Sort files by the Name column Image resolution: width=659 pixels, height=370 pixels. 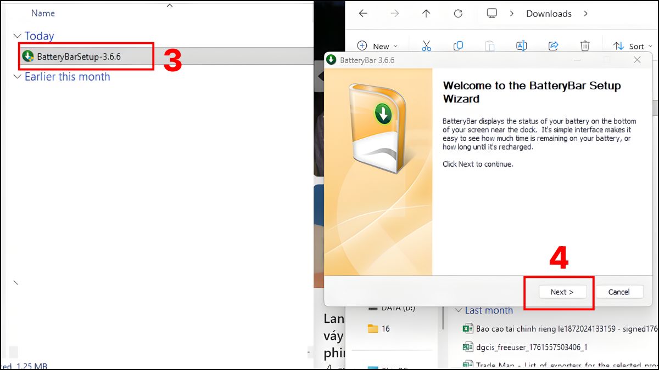[x=43, y=13]
